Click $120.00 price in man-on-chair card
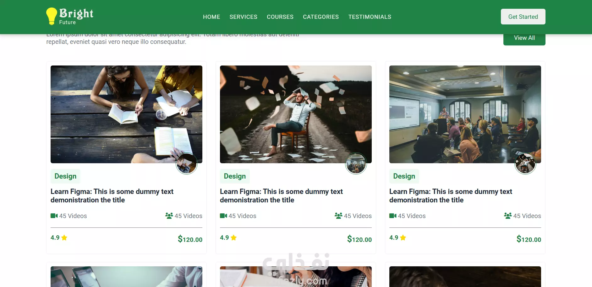 [359, 239]
